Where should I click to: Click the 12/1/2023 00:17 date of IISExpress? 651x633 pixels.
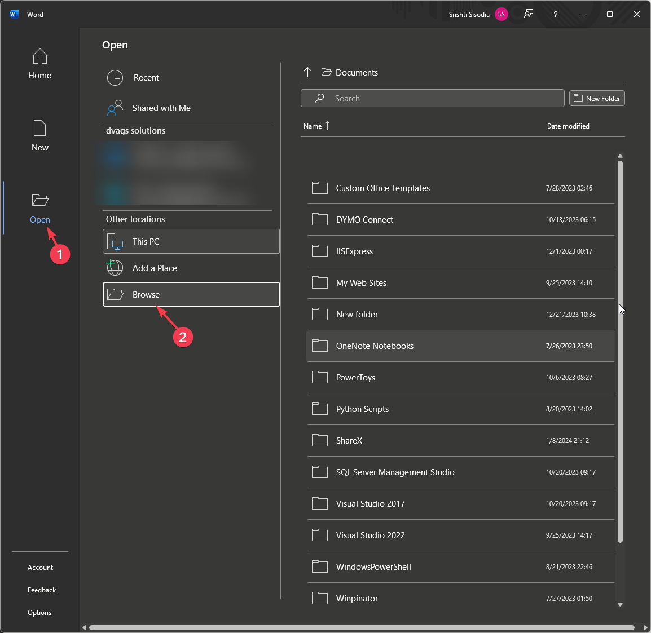coord(569,251)
